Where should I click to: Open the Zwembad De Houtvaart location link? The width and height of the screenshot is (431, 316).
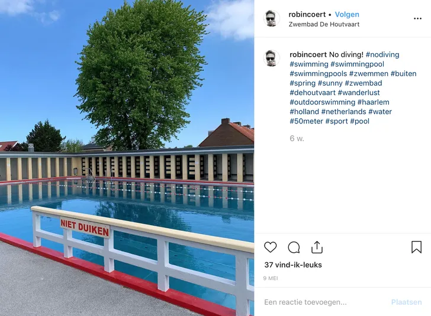[x=324, y=24]
